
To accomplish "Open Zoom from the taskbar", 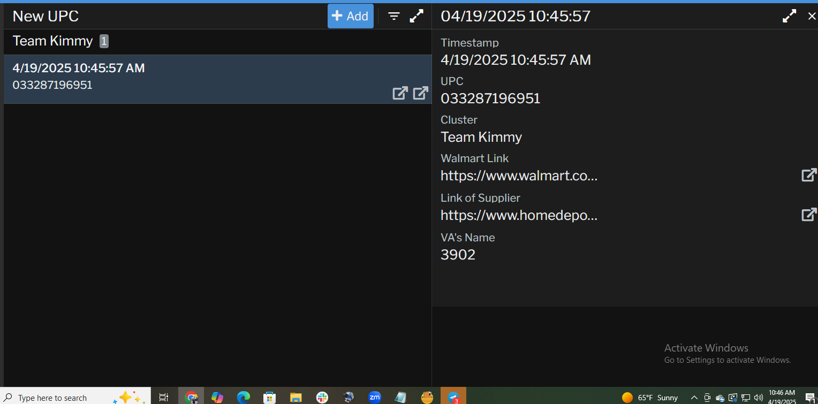I will 374,397.
